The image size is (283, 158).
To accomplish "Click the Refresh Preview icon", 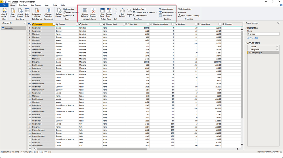I will tap(59, 10).
